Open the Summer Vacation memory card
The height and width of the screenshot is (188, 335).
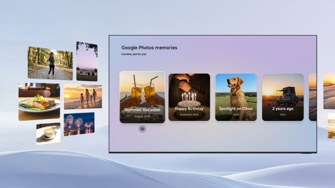tap(142, 97)
